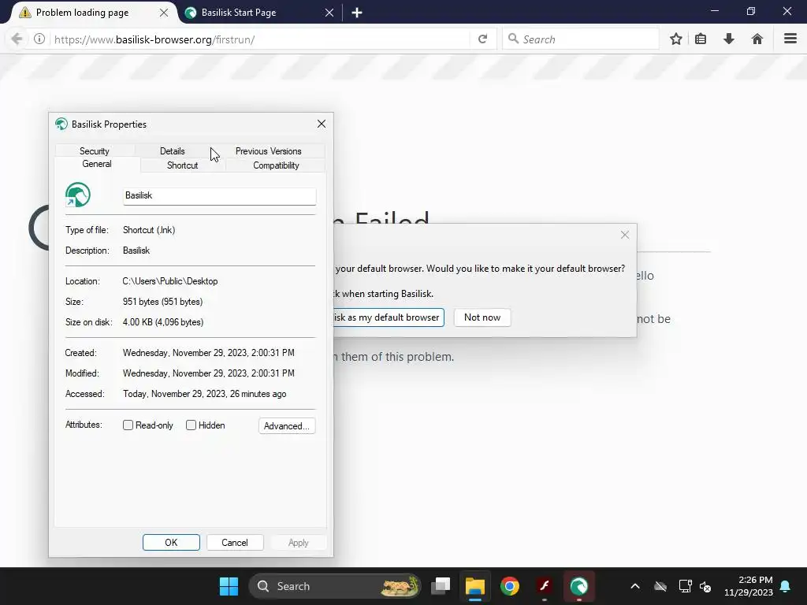Click the Basilisk logo in Properties title bar
Screen dimensions: 807x605
point(61,124)
